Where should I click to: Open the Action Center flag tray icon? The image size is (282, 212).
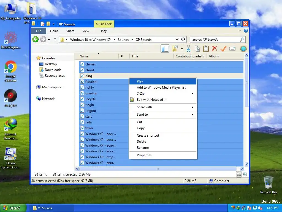pos(249,208)
